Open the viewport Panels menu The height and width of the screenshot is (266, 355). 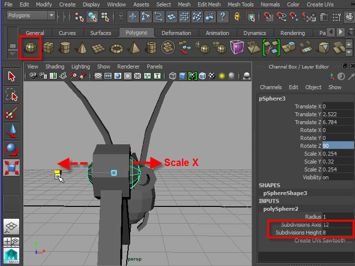pyautogui.click(x=155, y=66)
